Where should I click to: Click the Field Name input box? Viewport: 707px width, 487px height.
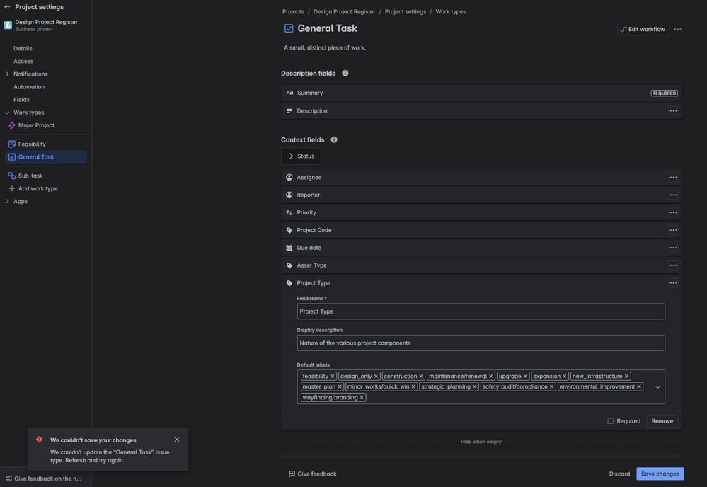(x=481, y=311)
